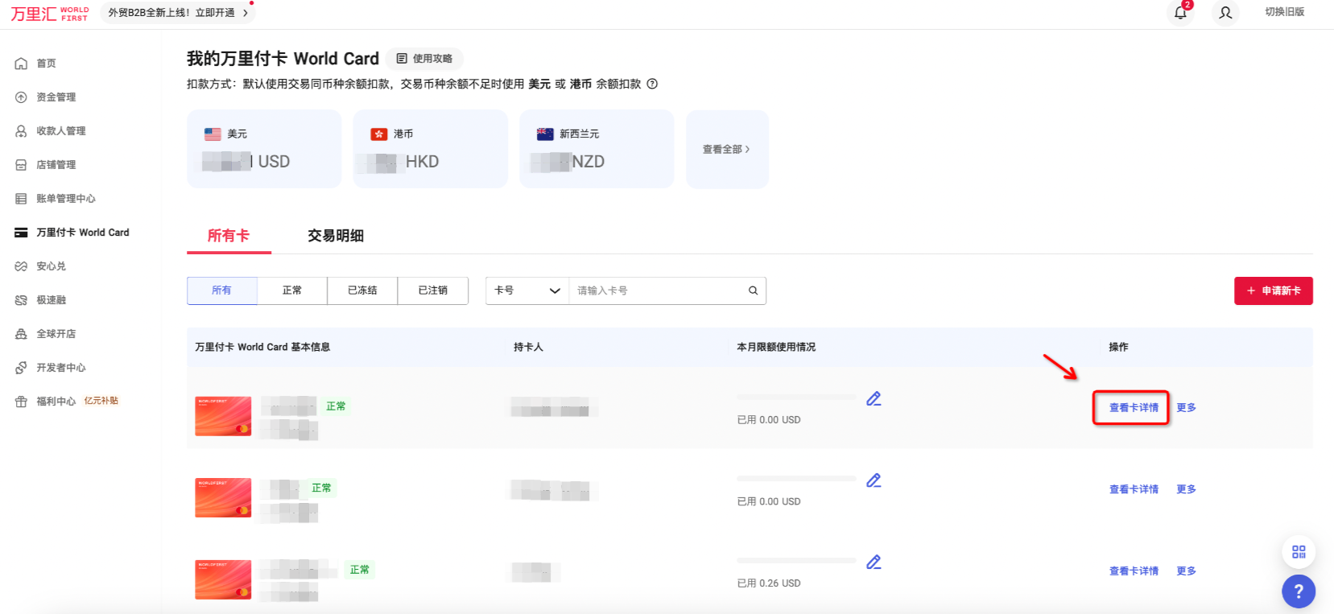The image size is (1334, 614).
Task: Switch to 交易明细 tab
Action: [336, 236]
